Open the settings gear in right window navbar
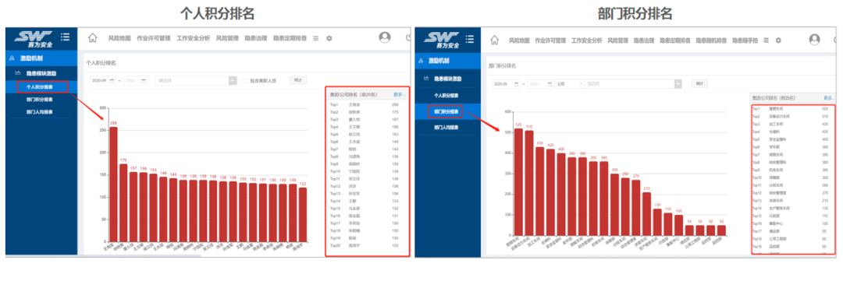Image resolution: width=843 pixels, height=281 pixels. (x=778, y=40)
